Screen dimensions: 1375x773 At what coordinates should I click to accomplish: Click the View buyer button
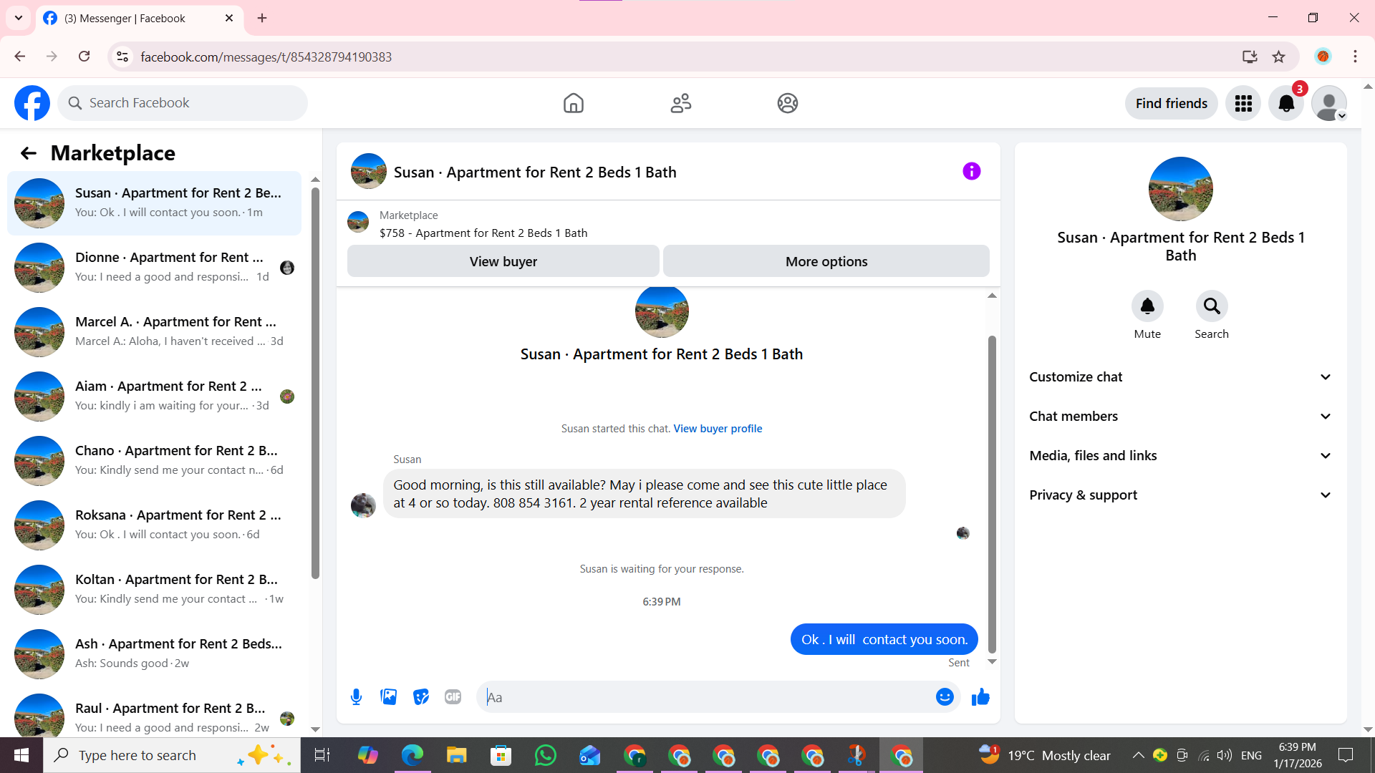pos(503,261)
